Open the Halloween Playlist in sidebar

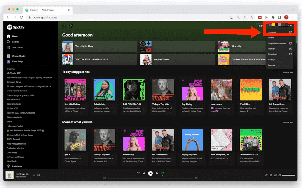click(x=15, y=126)
